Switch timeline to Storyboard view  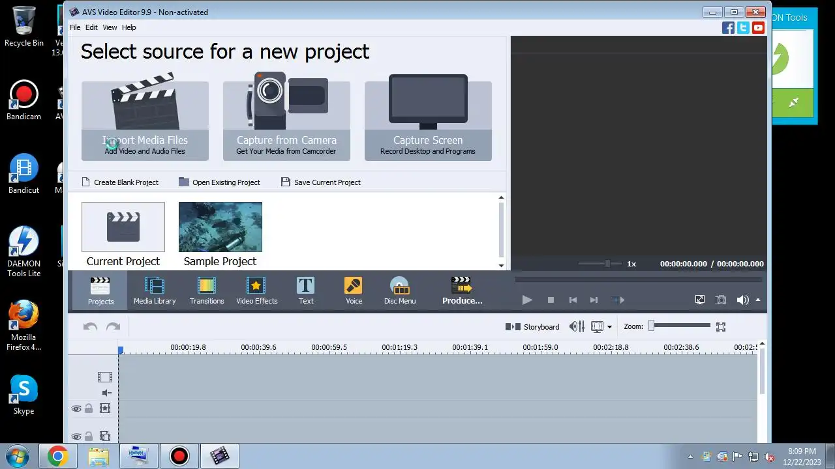532,327
